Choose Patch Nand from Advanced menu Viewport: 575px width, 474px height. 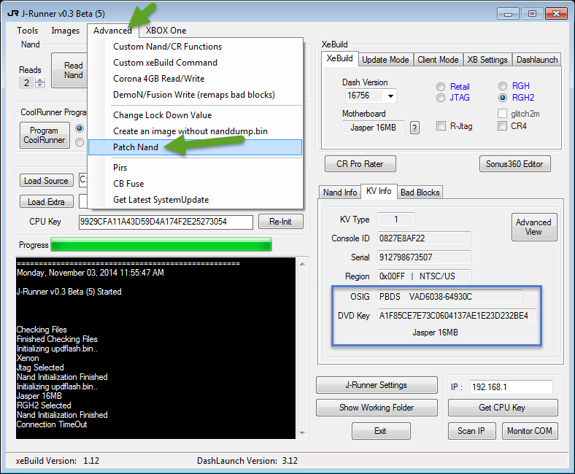[135, 147]
